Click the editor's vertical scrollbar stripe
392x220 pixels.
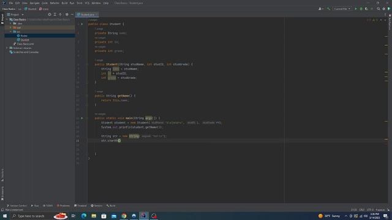[x=386, y=110]
